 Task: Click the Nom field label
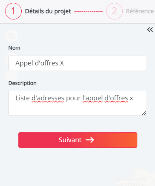coord(14,48)
